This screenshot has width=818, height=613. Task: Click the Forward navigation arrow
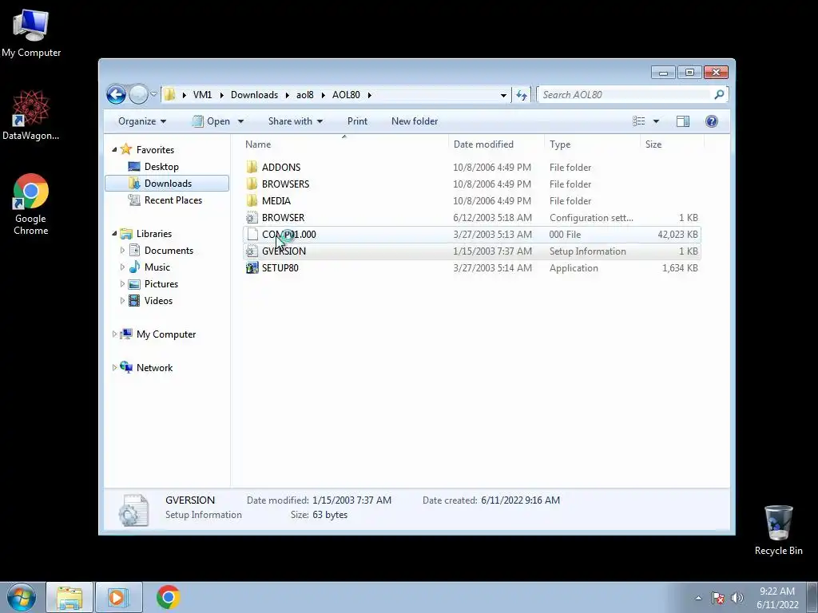pyautogui.click(x=138, y=94)
